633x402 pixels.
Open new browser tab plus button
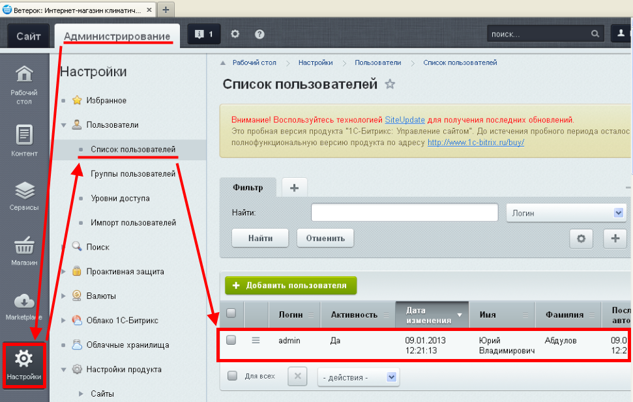(x=166, y=9)
